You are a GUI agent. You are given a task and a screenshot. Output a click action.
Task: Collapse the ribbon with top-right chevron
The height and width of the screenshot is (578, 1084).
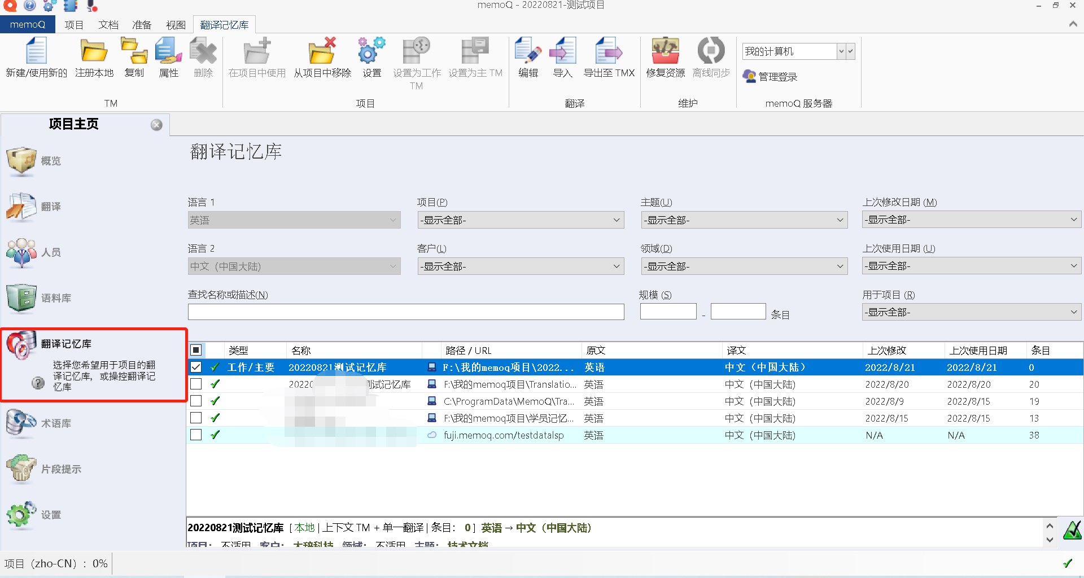pos(1073,24)
